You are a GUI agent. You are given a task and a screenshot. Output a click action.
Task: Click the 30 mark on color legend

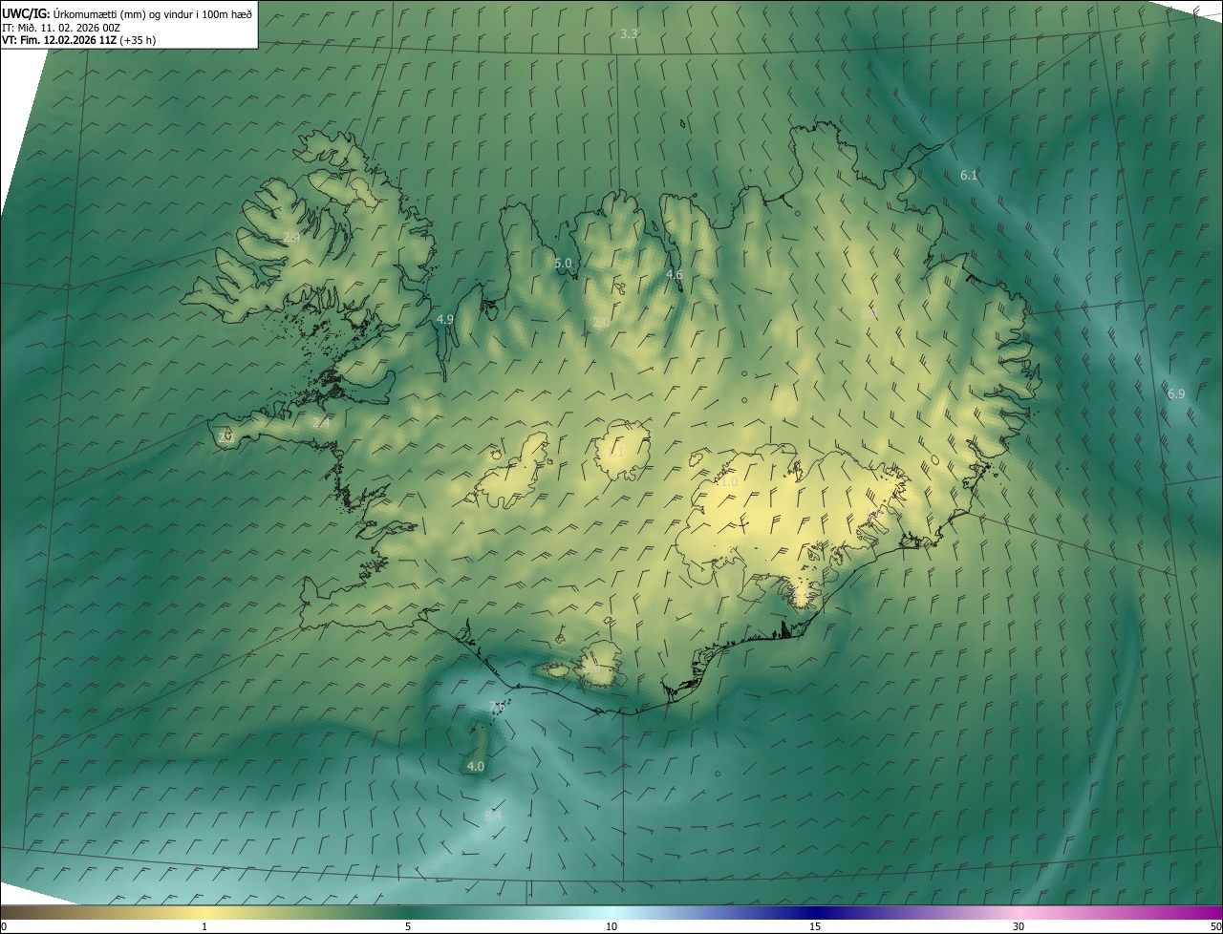(x=1019, y=926)
